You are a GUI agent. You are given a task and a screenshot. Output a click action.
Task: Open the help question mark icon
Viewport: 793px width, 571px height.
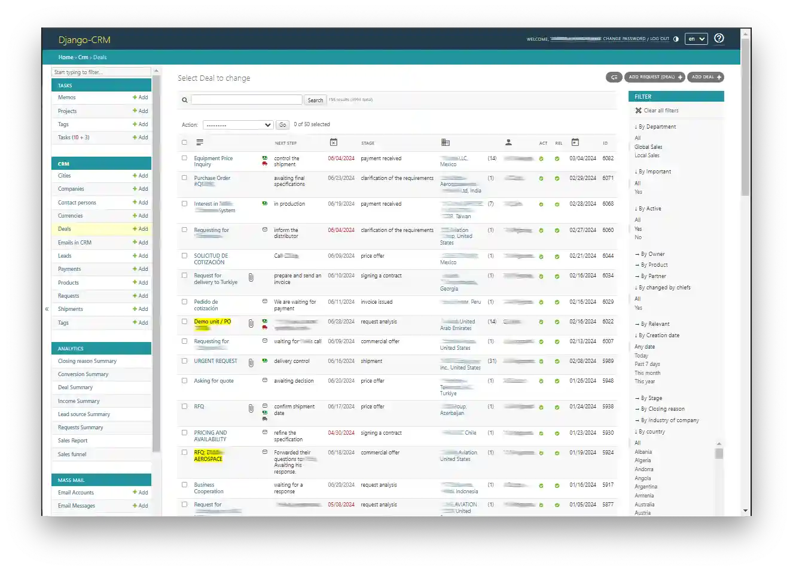[719, 38]
